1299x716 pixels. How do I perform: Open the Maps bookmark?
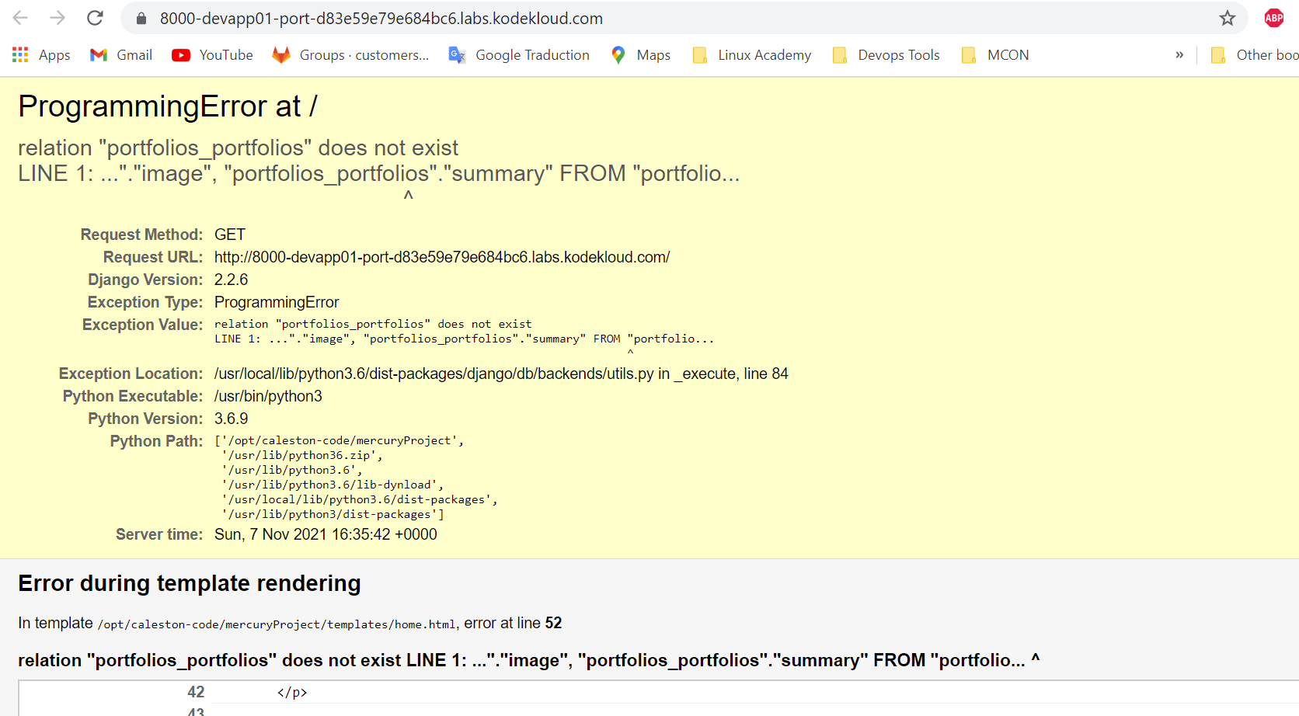(x=641, y=55)
